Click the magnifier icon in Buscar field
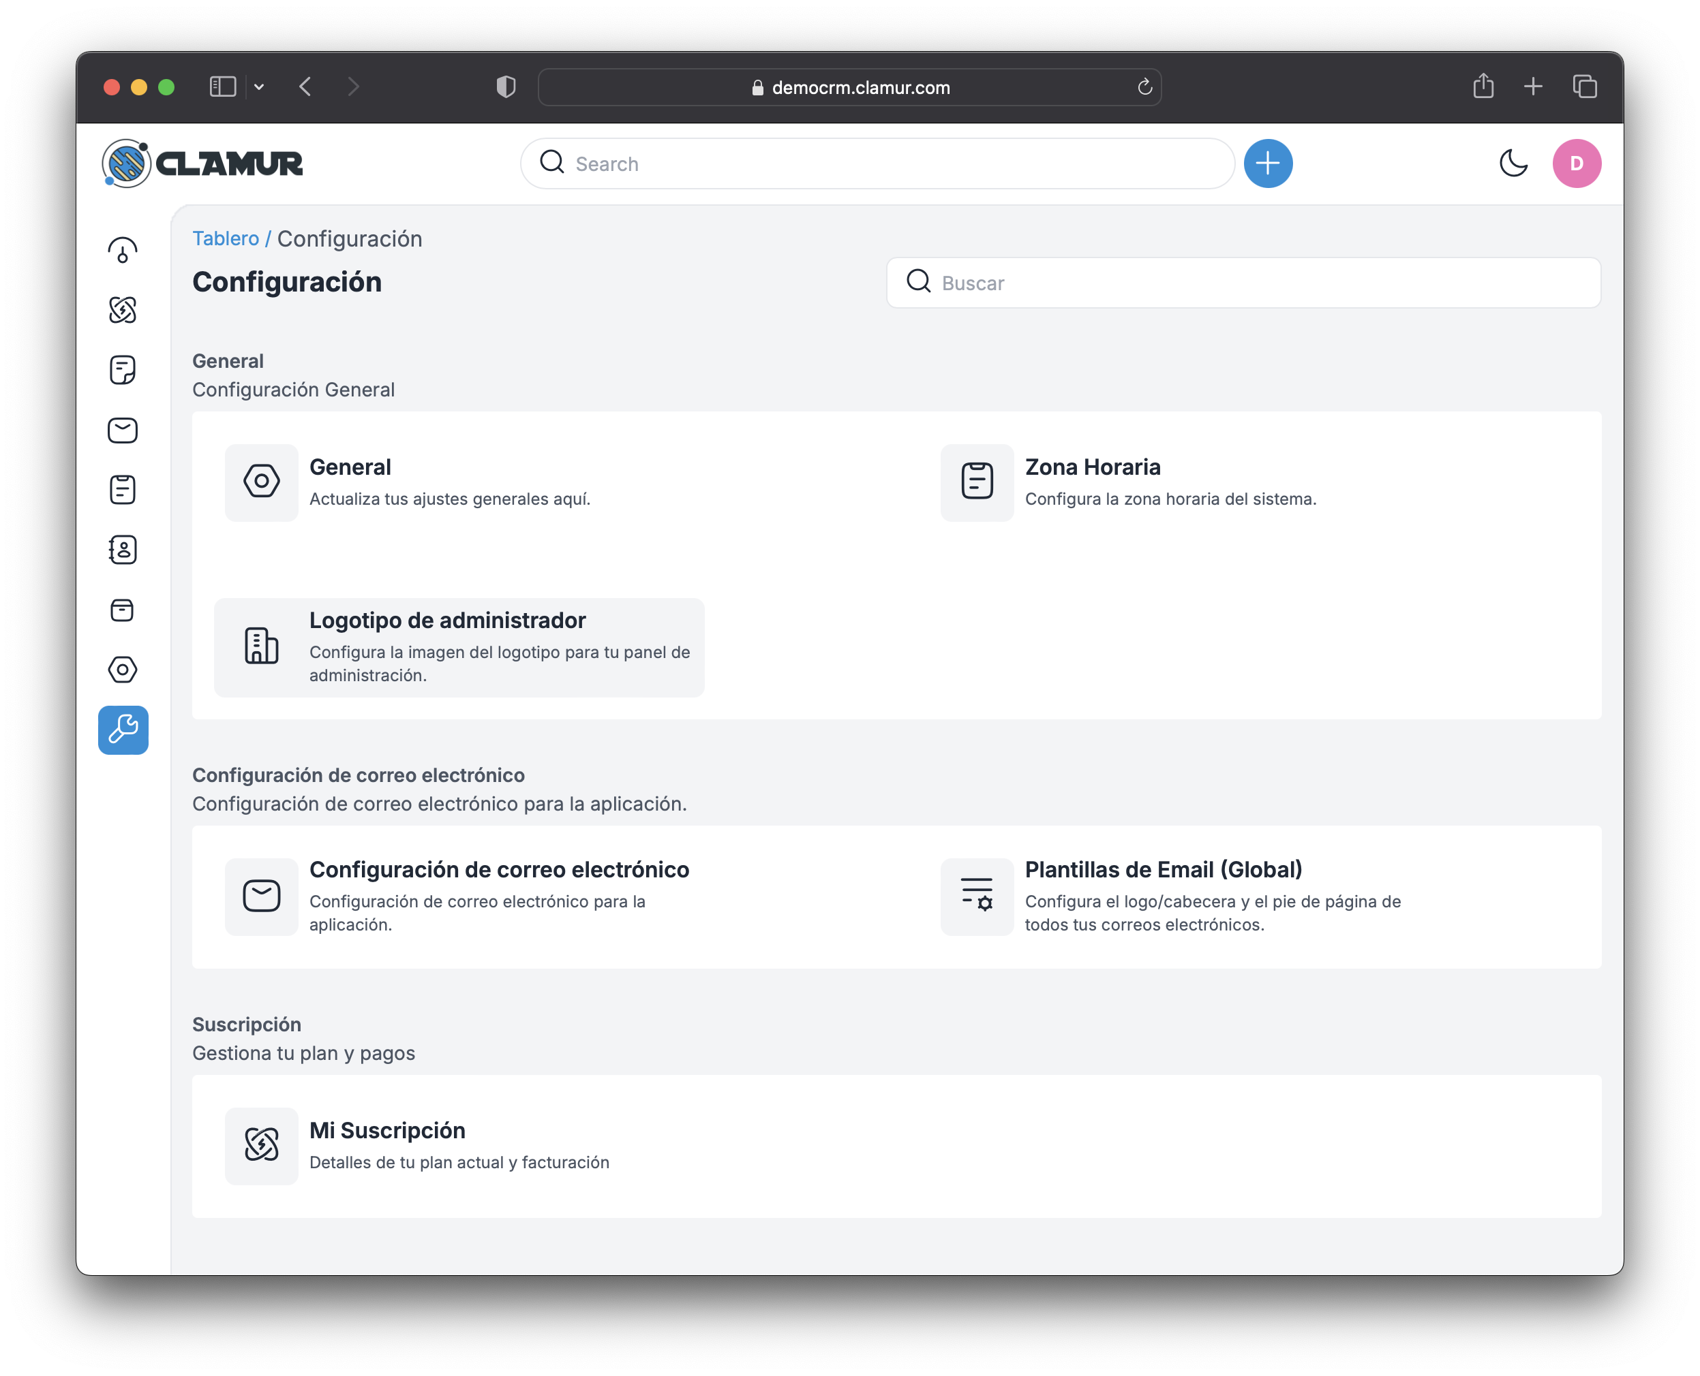 [x=919, y=281]
